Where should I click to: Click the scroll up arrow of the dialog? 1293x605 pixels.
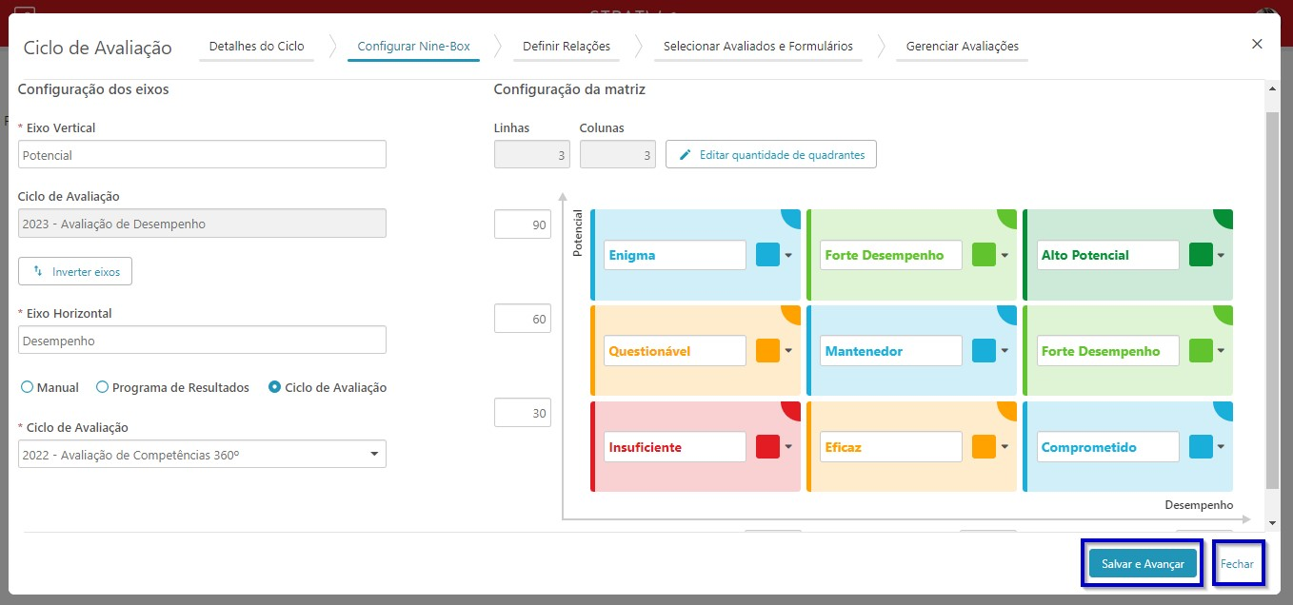tap(1273, 88)
